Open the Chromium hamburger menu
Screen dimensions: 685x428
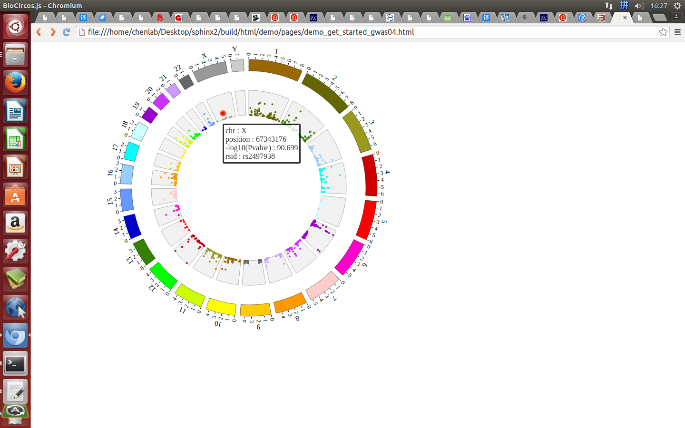coord(677,32)
